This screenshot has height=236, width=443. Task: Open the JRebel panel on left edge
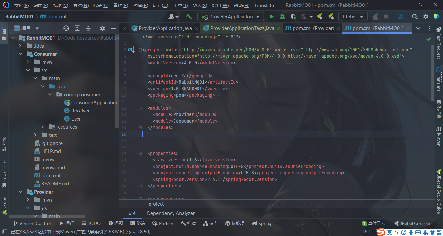pyautogui.click(x=4, y=205)
